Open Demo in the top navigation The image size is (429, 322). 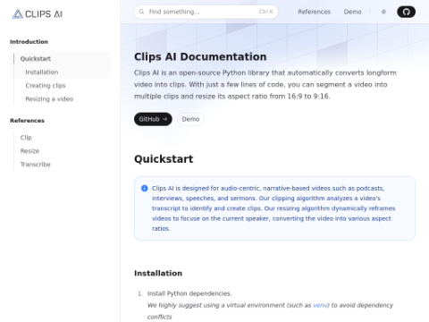[352, 12]
